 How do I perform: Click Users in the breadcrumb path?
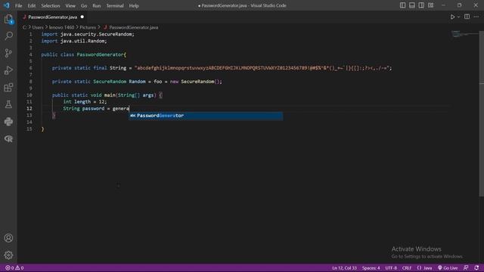pyautogui.click(x=38, y=27)
